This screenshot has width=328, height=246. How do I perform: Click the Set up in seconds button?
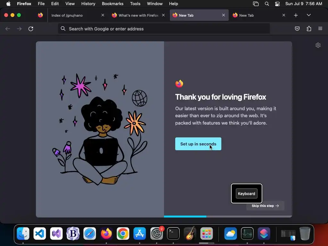click(x=198, y=144)
